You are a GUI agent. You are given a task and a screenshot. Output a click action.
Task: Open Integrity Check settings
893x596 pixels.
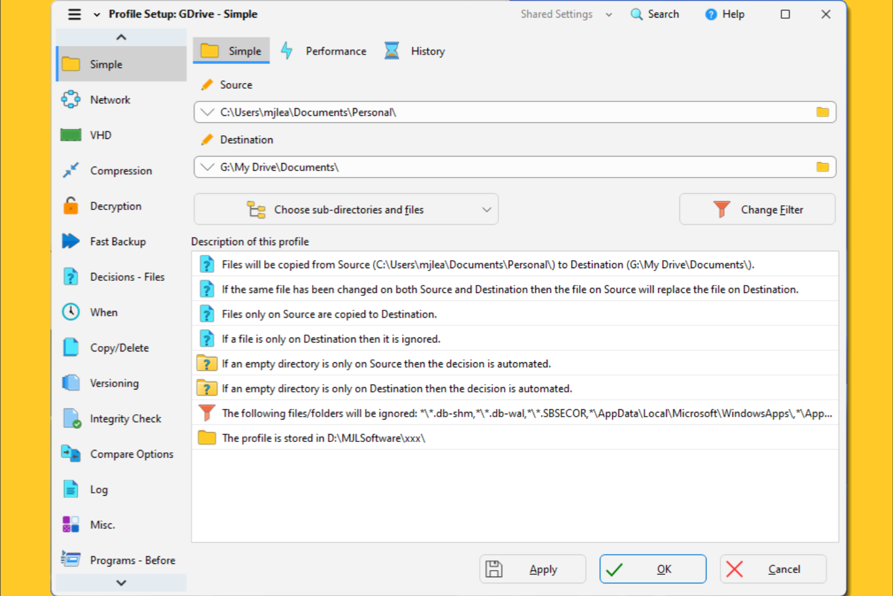tap(126, 418)
